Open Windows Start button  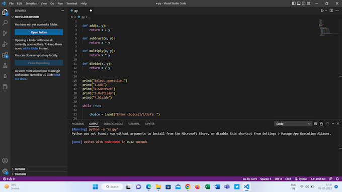tap(96, 187)
